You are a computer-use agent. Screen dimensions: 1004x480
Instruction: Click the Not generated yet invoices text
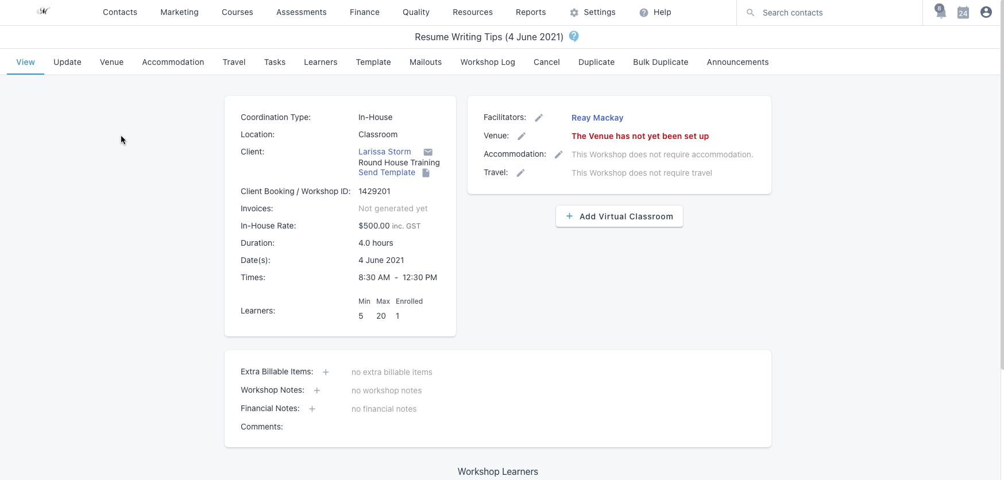[x=393, y=208]
